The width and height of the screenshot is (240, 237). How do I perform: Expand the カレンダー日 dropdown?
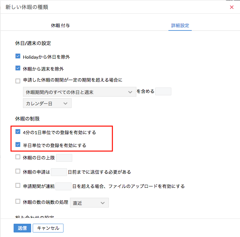[47, 103]
